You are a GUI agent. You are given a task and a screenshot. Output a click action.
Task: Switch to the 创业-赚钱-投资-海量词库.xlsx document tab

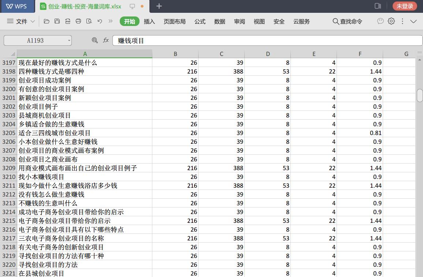[84, 7]
